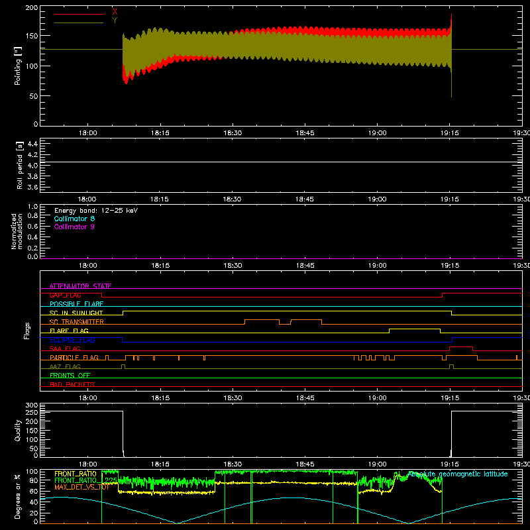Click the '0.2' tick on Normalized modulation axis
530x530 pixels.
[32, 248]
